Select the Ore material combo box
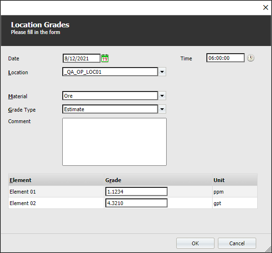 110,96
